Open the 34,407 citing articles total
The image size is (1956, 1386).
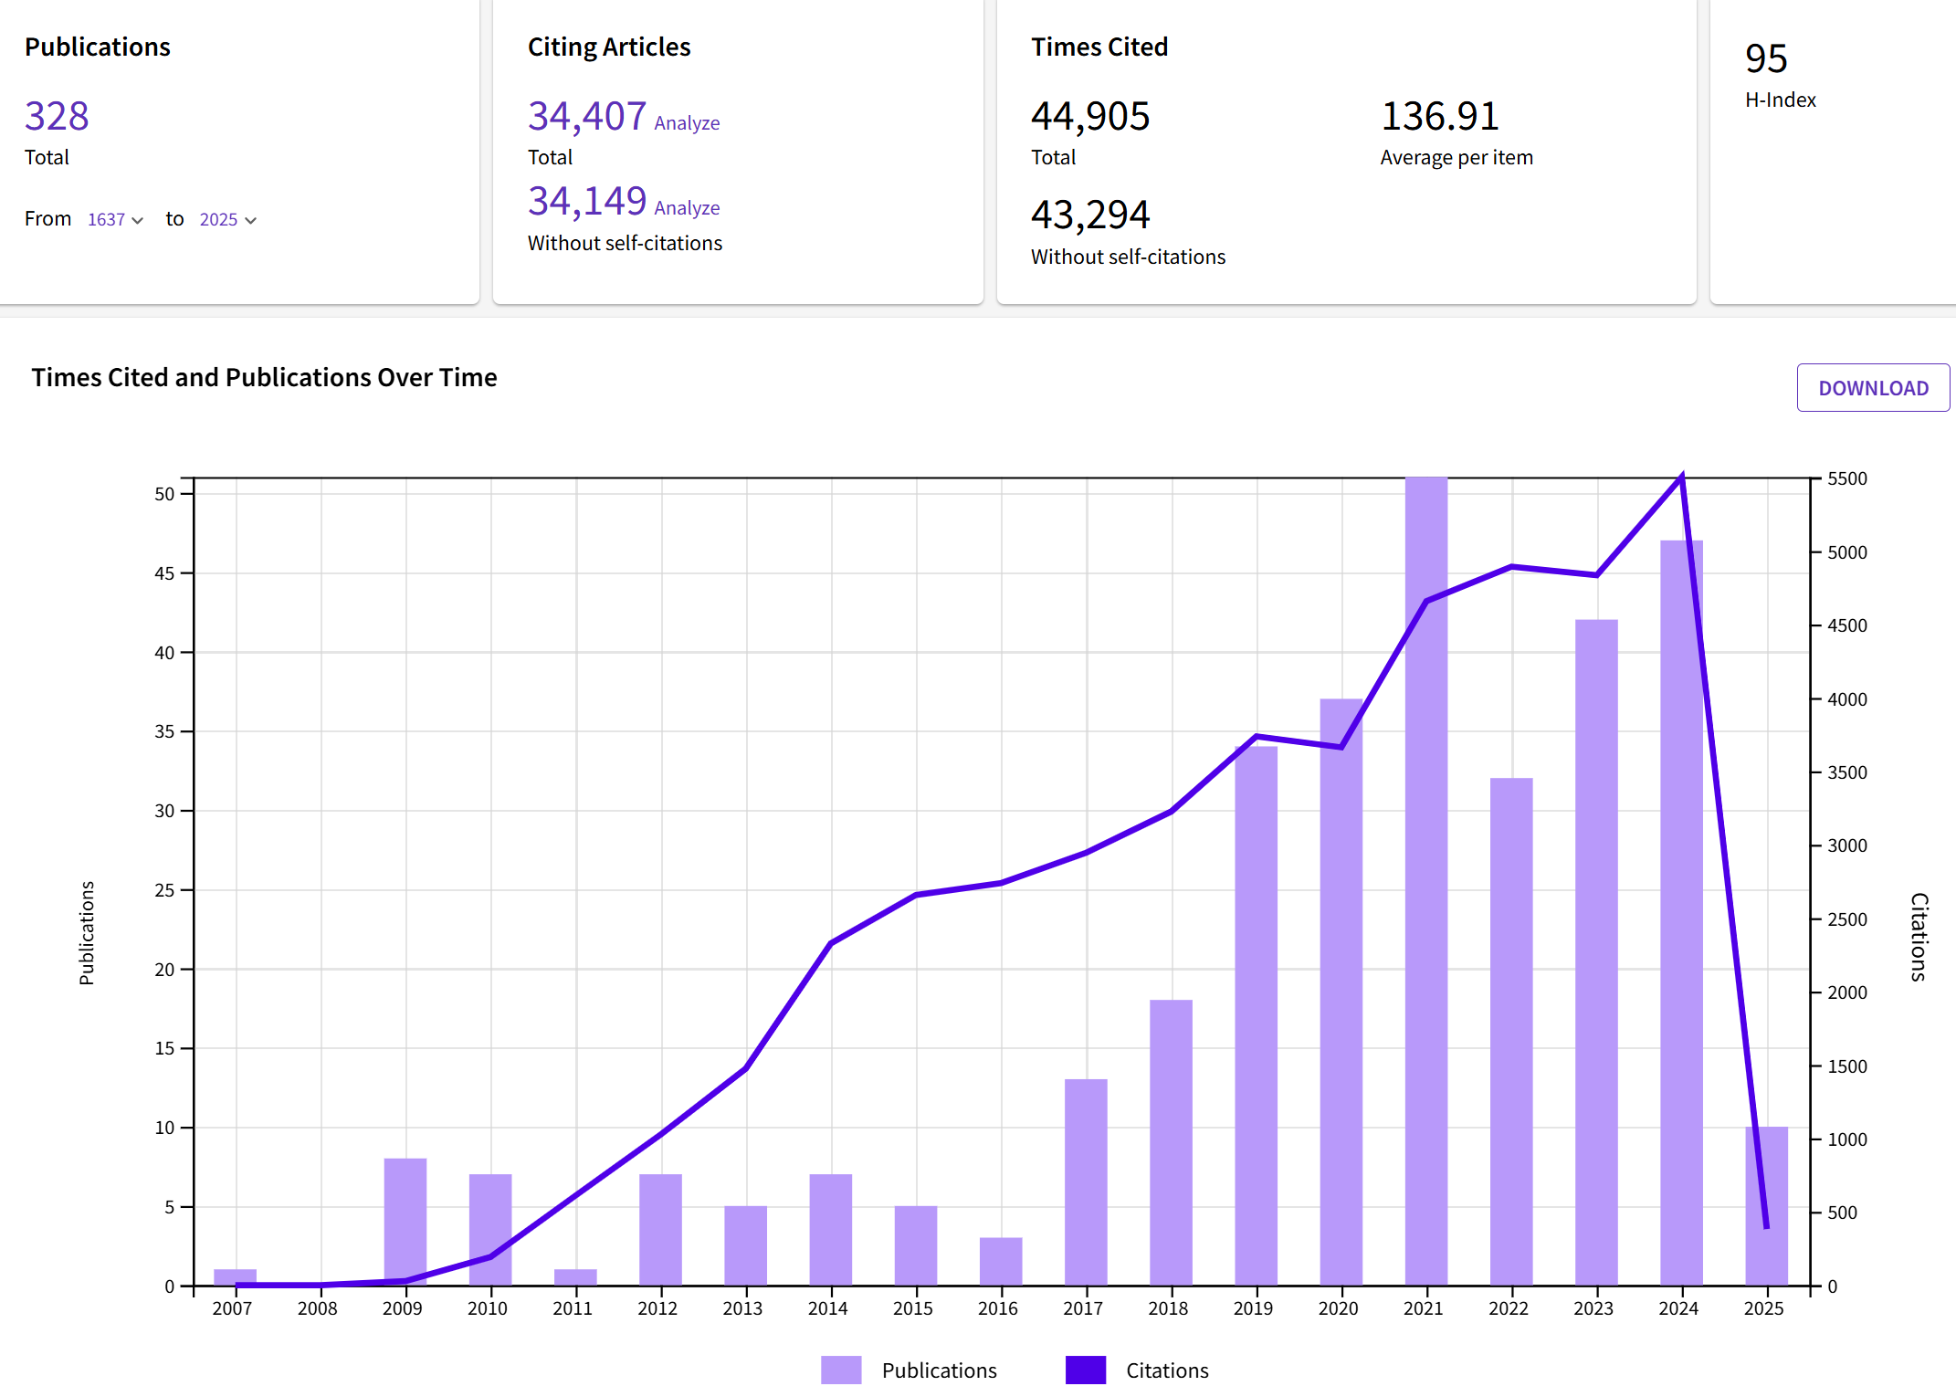pos(587,116)
